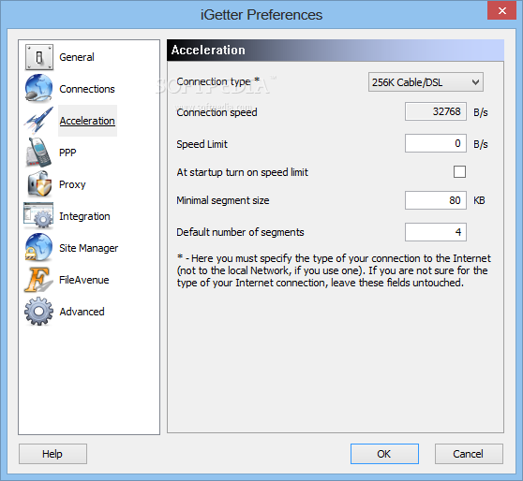Viewport: 523px width, 481px height.
Task: Click the Help button
Action: pos(52,454)
